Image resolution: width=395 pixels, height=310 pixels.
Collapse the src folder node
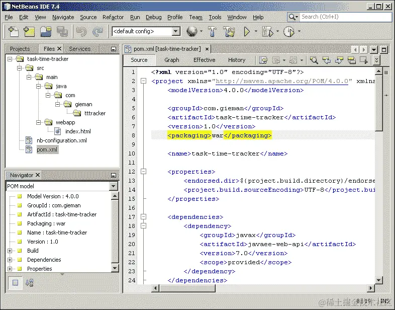(20, 68)
